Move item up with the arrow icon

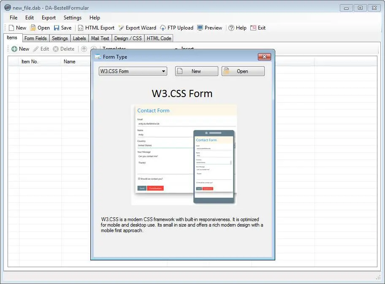point(84,49)
